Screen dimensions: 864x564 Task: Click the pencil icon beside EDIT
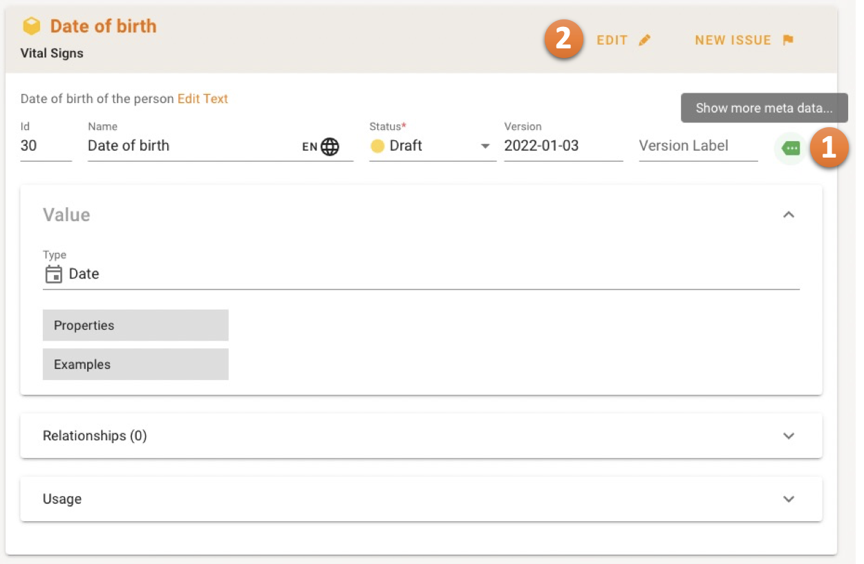(x=644, y=40)
